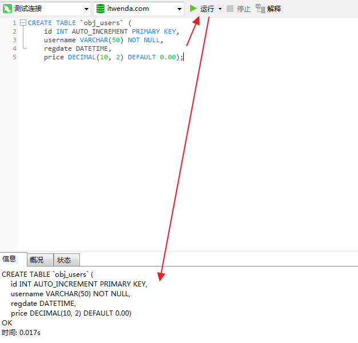358x343 pixels.
Task: Open the dropdown arrow beside 运行
Action: point(220,9)
